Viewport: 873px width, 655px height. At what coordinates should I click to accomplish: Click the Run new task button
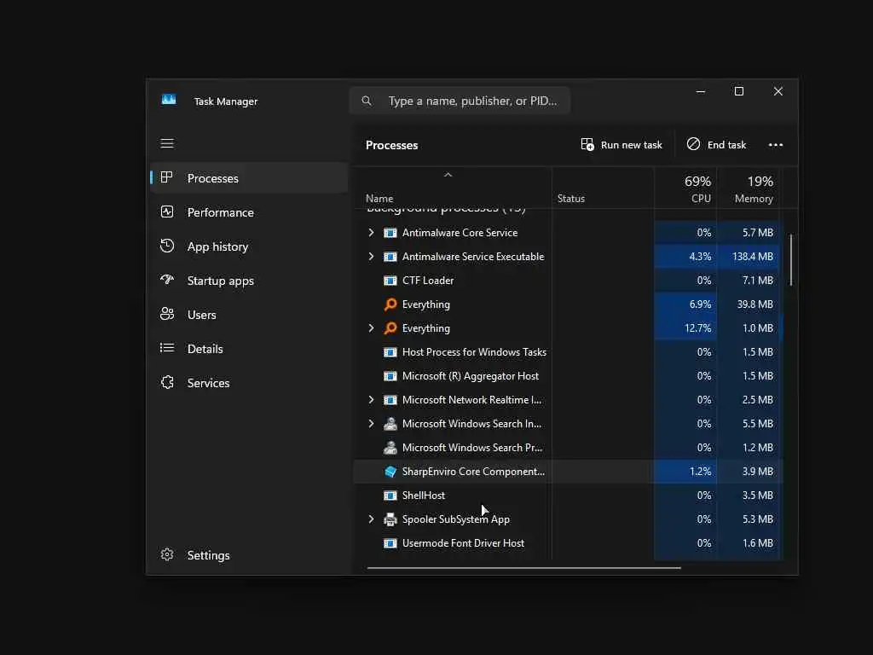[x=622, y=145]
